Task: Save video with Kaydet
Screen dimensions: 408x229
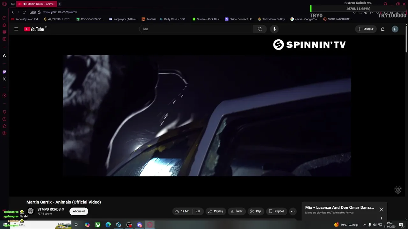Action: [x=277, y=211]
